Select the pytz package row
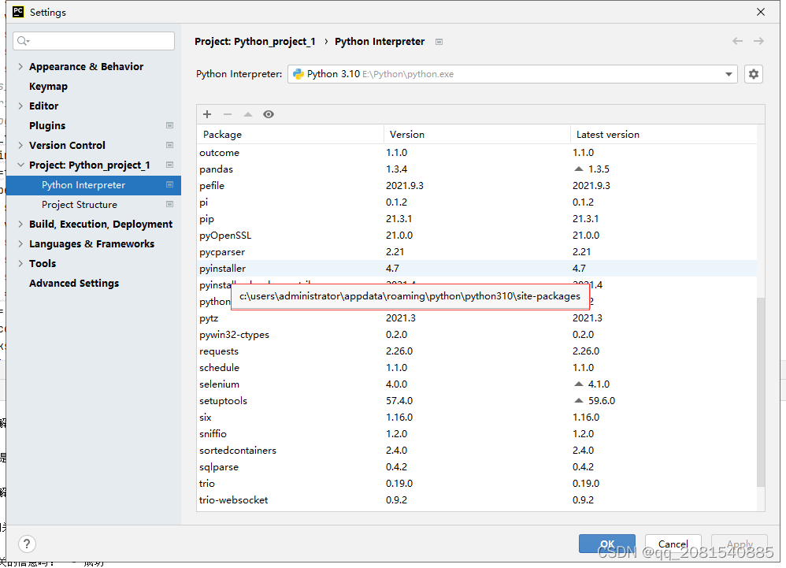The height and width of the screenshot is (568, 786). [476, 317]
